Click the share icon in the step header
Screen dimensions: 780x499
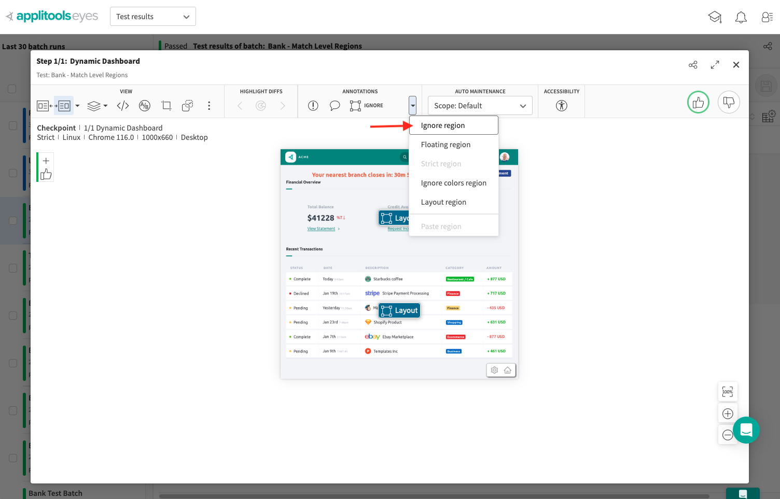(693, 65)
